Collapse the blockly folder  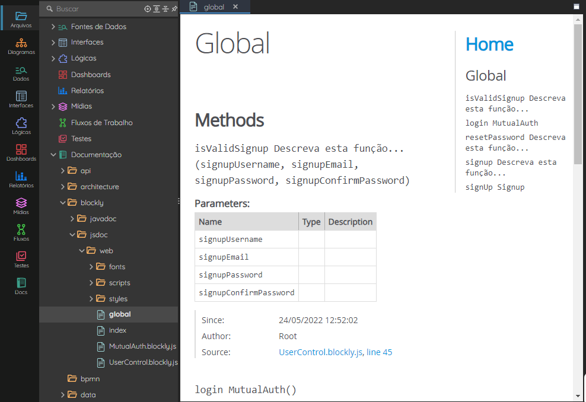coord(62,203)
